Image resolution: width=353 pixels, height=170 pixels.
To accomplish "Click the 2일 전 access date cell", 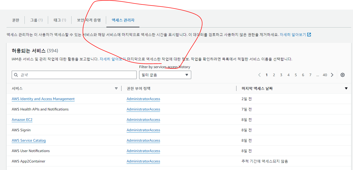I will coord(247,99).
